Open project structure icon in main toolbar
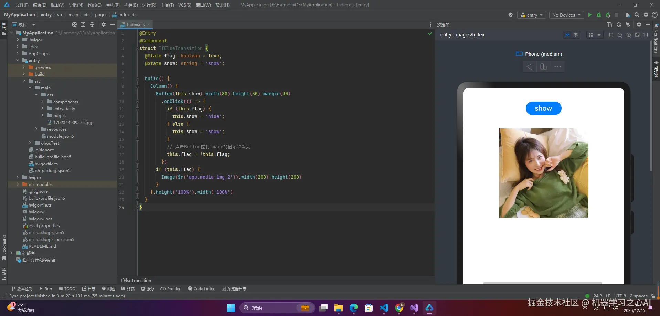Image resolution: width=660 pixels, height=316 pixels. pyautogui.click(x=628, y=15)
